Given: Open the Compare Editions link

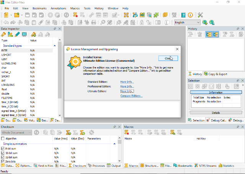Looking at the screenshot, I should point(131,95).
